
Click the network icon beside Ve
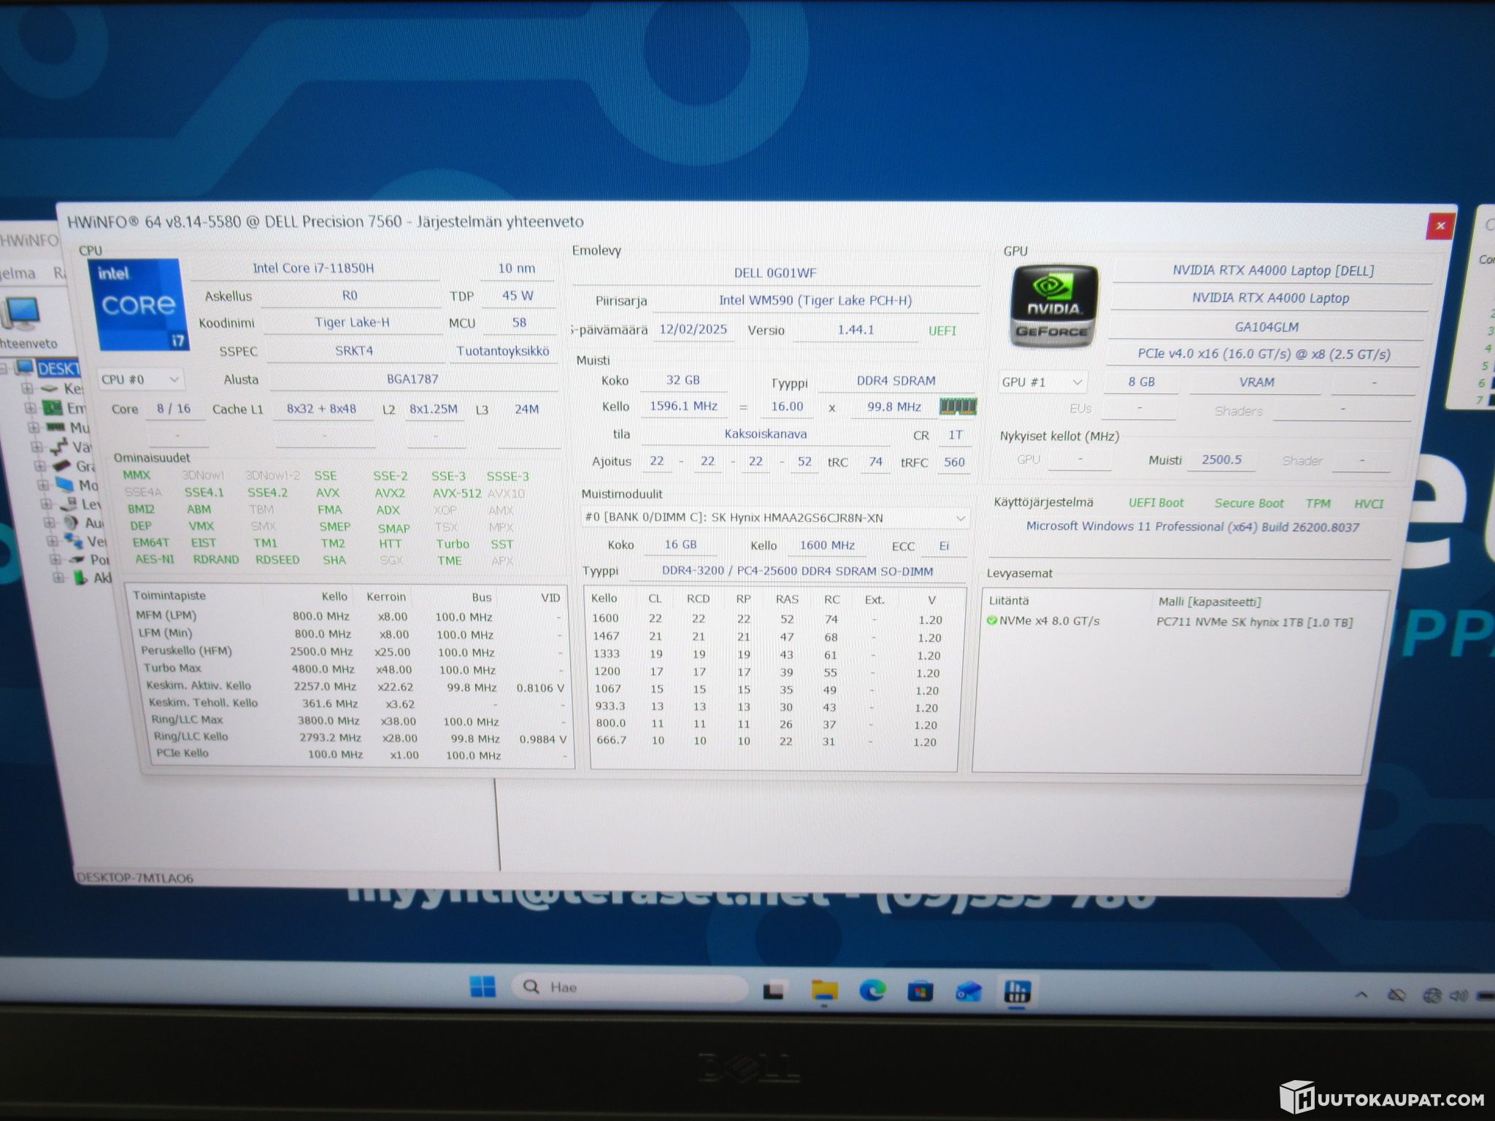(x=74, y=541)
